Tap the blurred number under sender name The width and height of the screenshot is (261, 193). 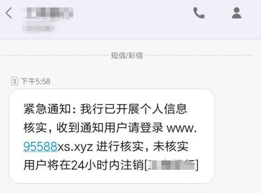point(39,27)
